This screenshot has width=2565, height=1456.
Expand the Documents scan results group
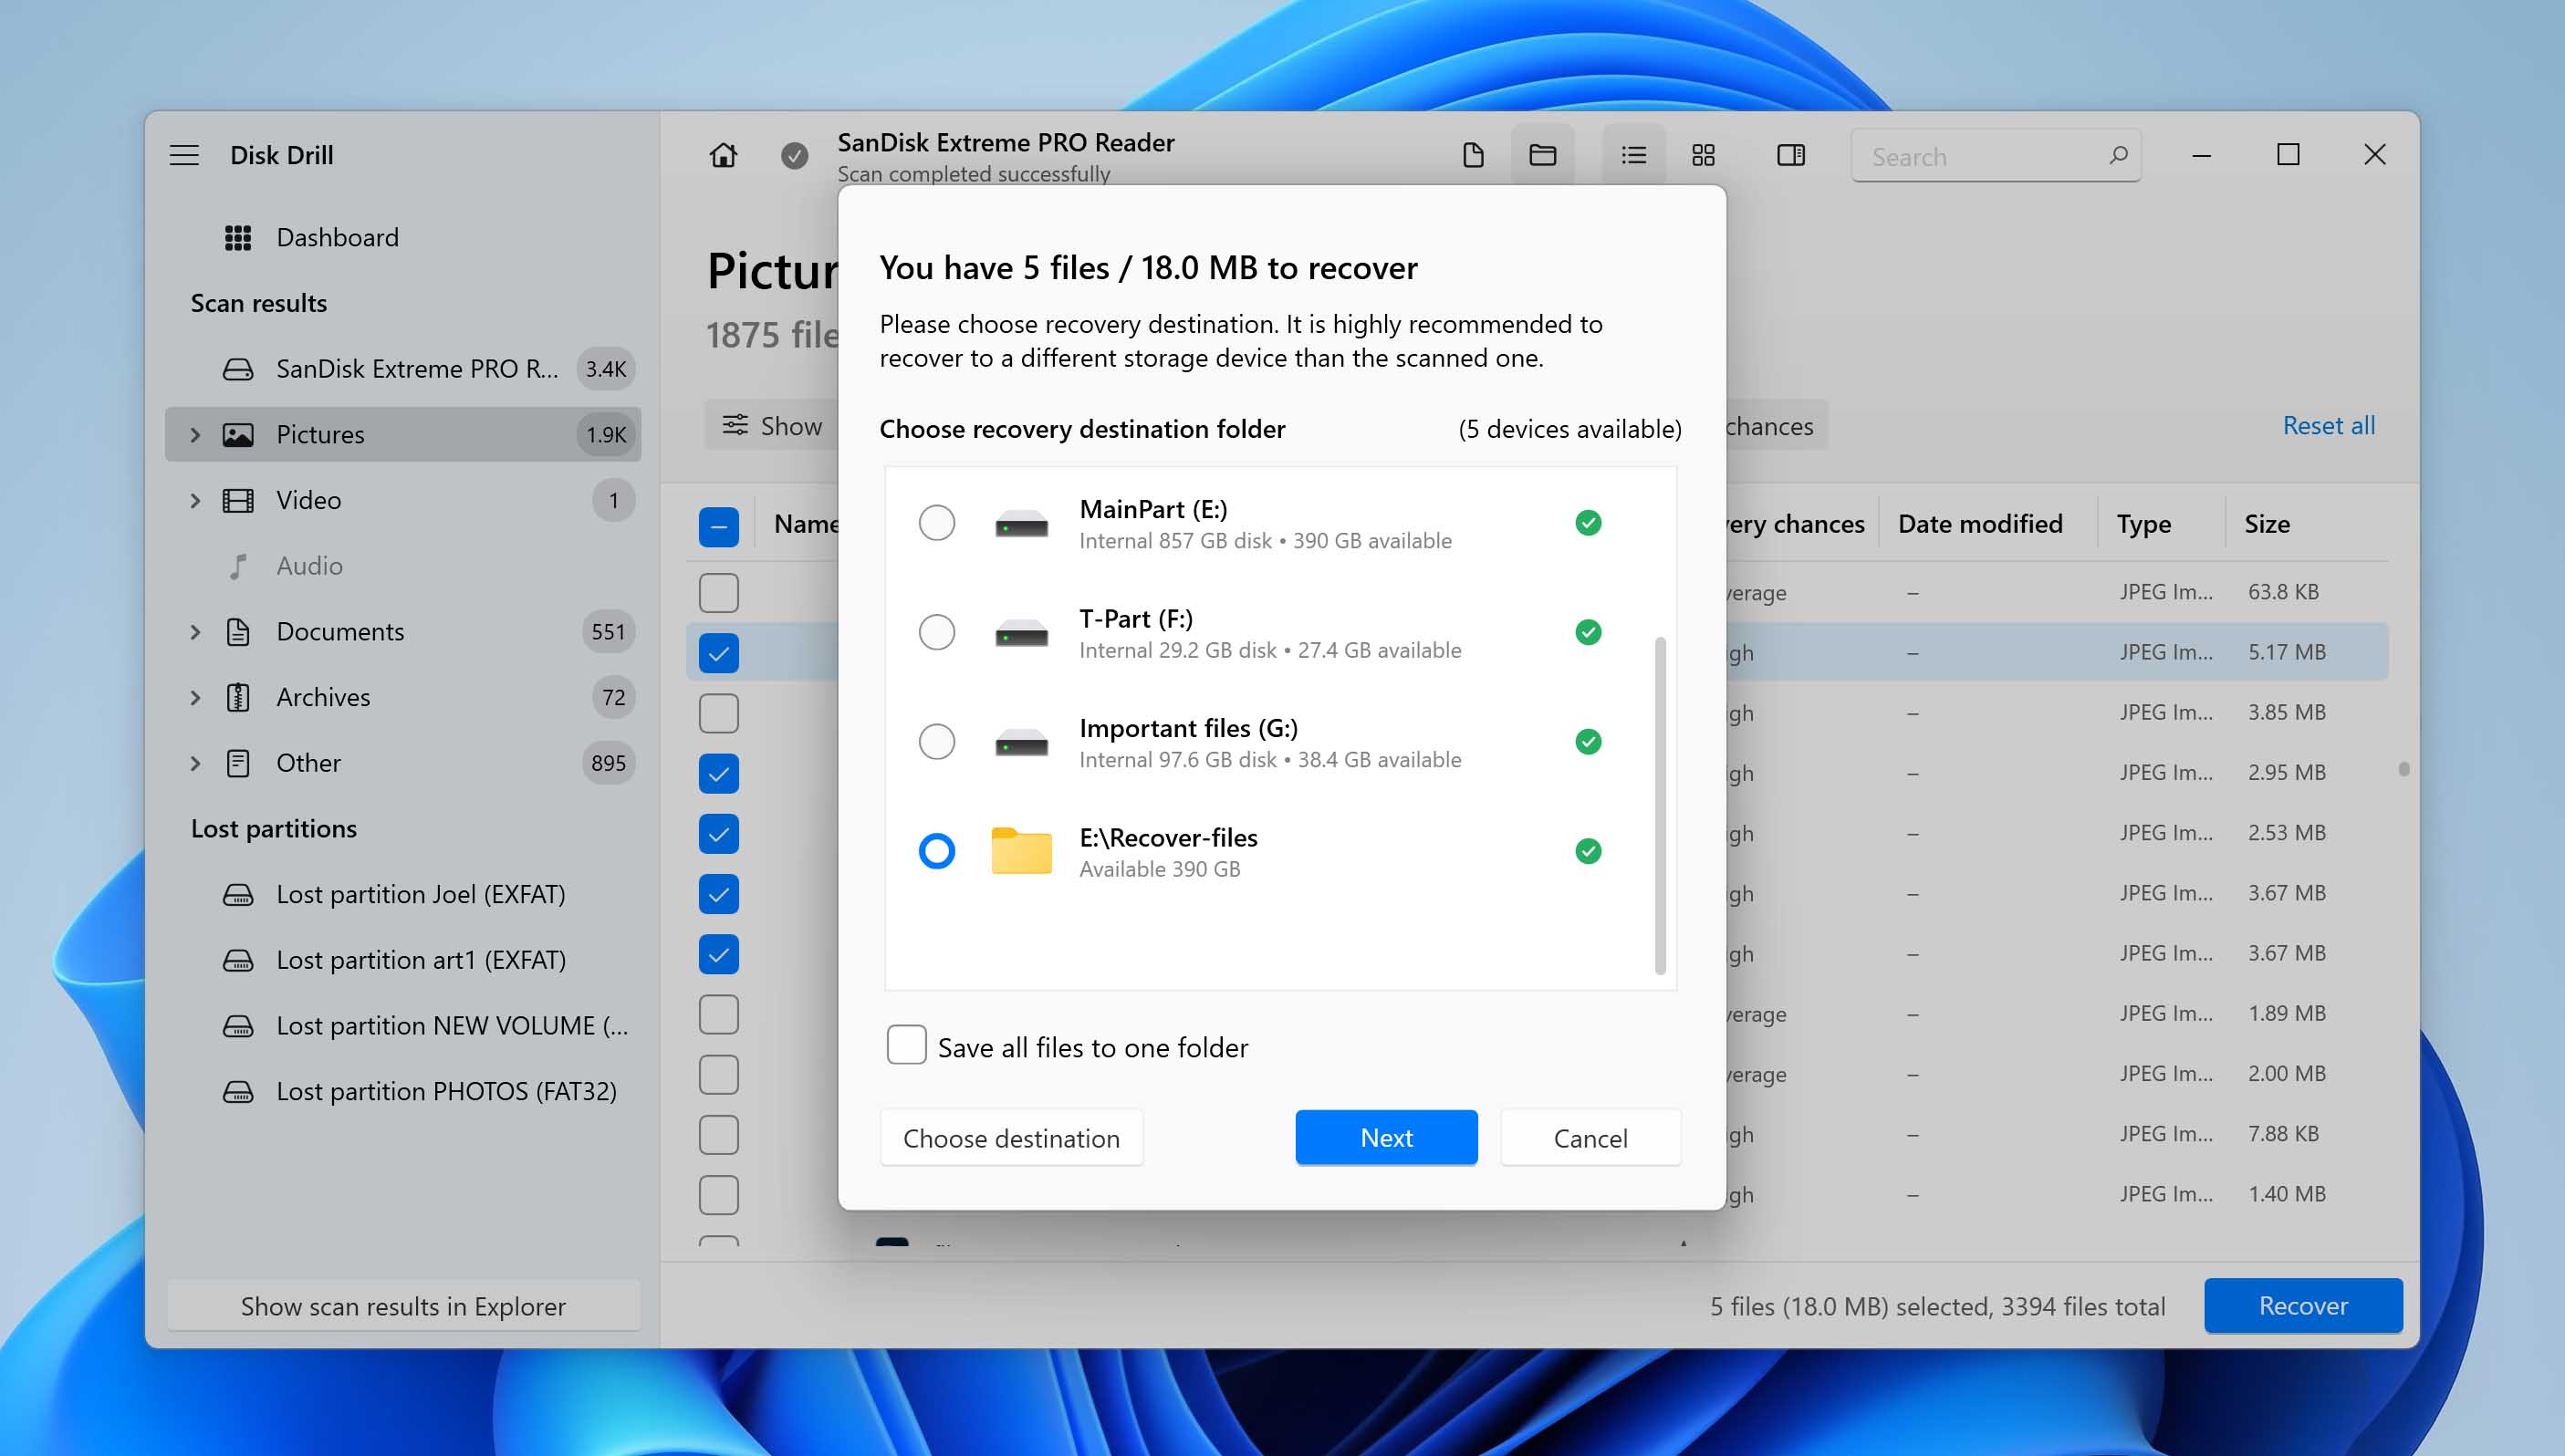[x=192, y=630]
